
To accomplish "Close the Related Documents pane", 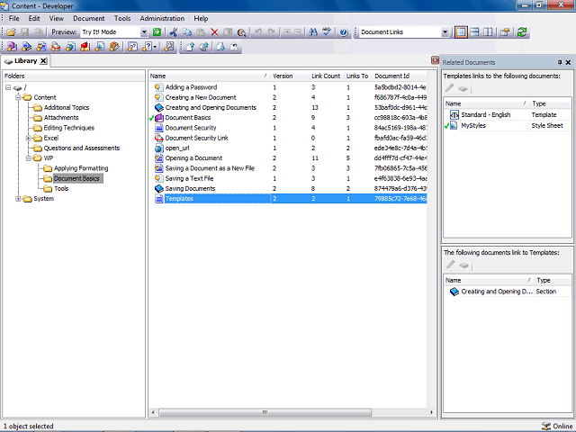I will (568, 62).
